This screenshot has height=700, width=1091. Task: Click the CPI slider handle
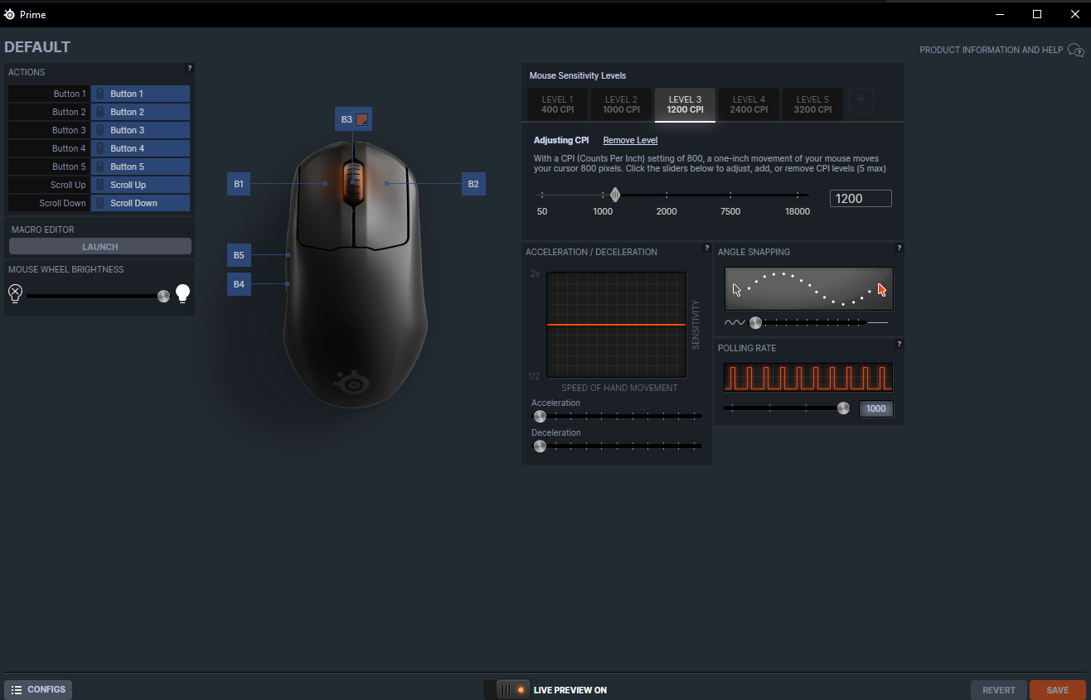click(x=615, y=195)
